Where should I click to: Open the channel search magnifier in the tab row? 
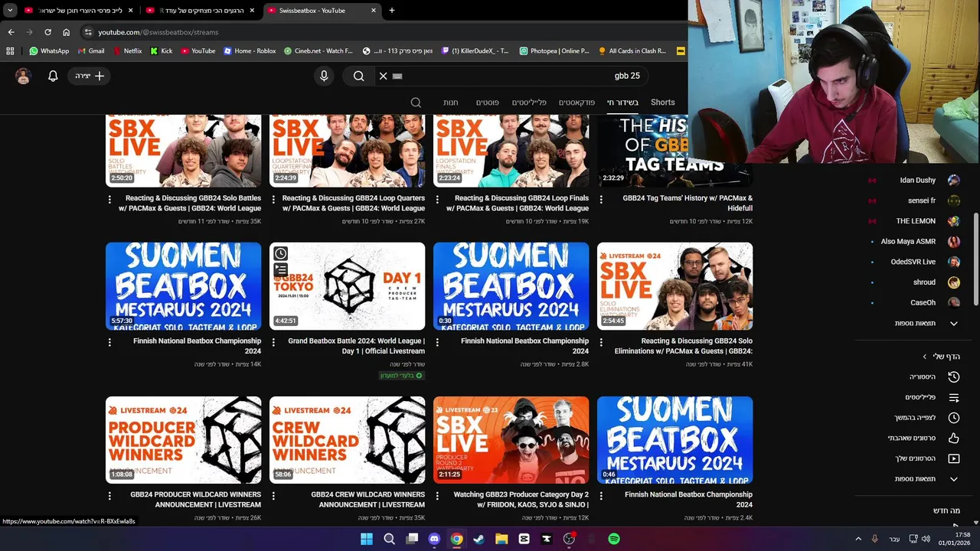[x=416, y=103]
